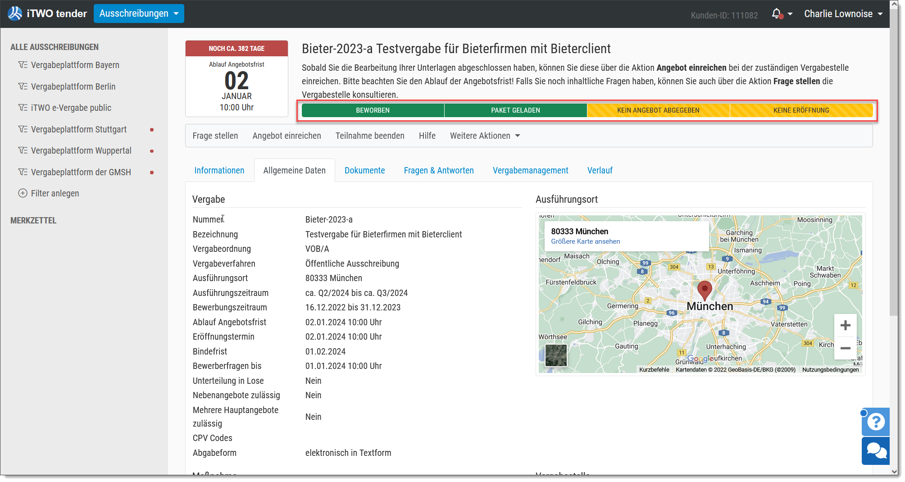Image resolution: width=905 pixels, height=482 pixels.
Task: Click Frage stellen action
Action: click(215, 136)
